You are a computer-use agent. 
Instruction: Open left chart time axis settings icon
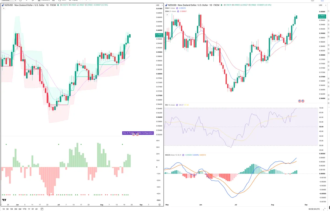coord(159,205)
